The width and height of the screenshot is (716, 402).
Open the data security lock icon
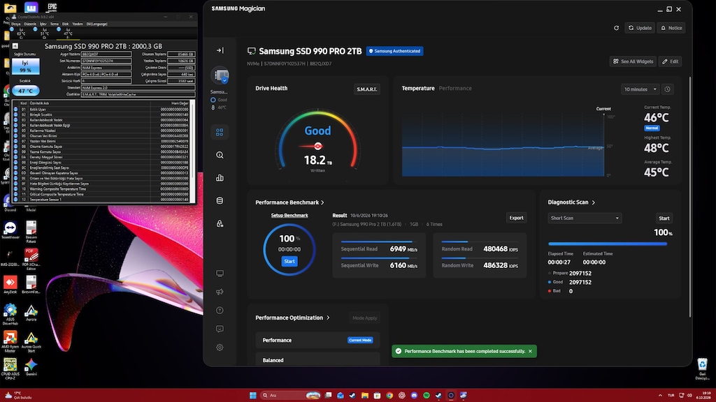point(220,223)
